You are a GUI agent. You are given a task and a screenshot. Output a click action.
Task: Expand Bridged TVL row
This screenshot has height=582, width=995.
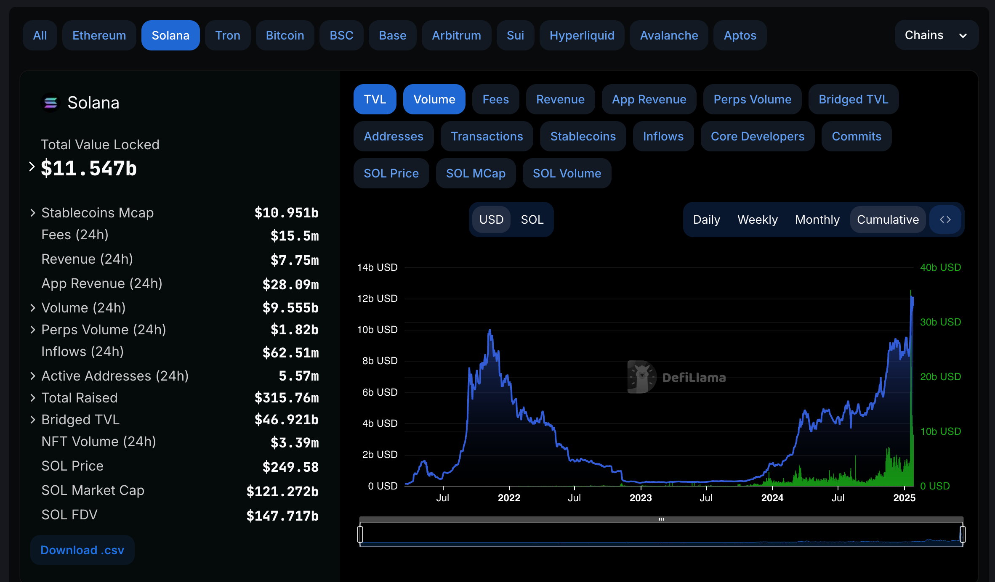[x=33, y=419]
